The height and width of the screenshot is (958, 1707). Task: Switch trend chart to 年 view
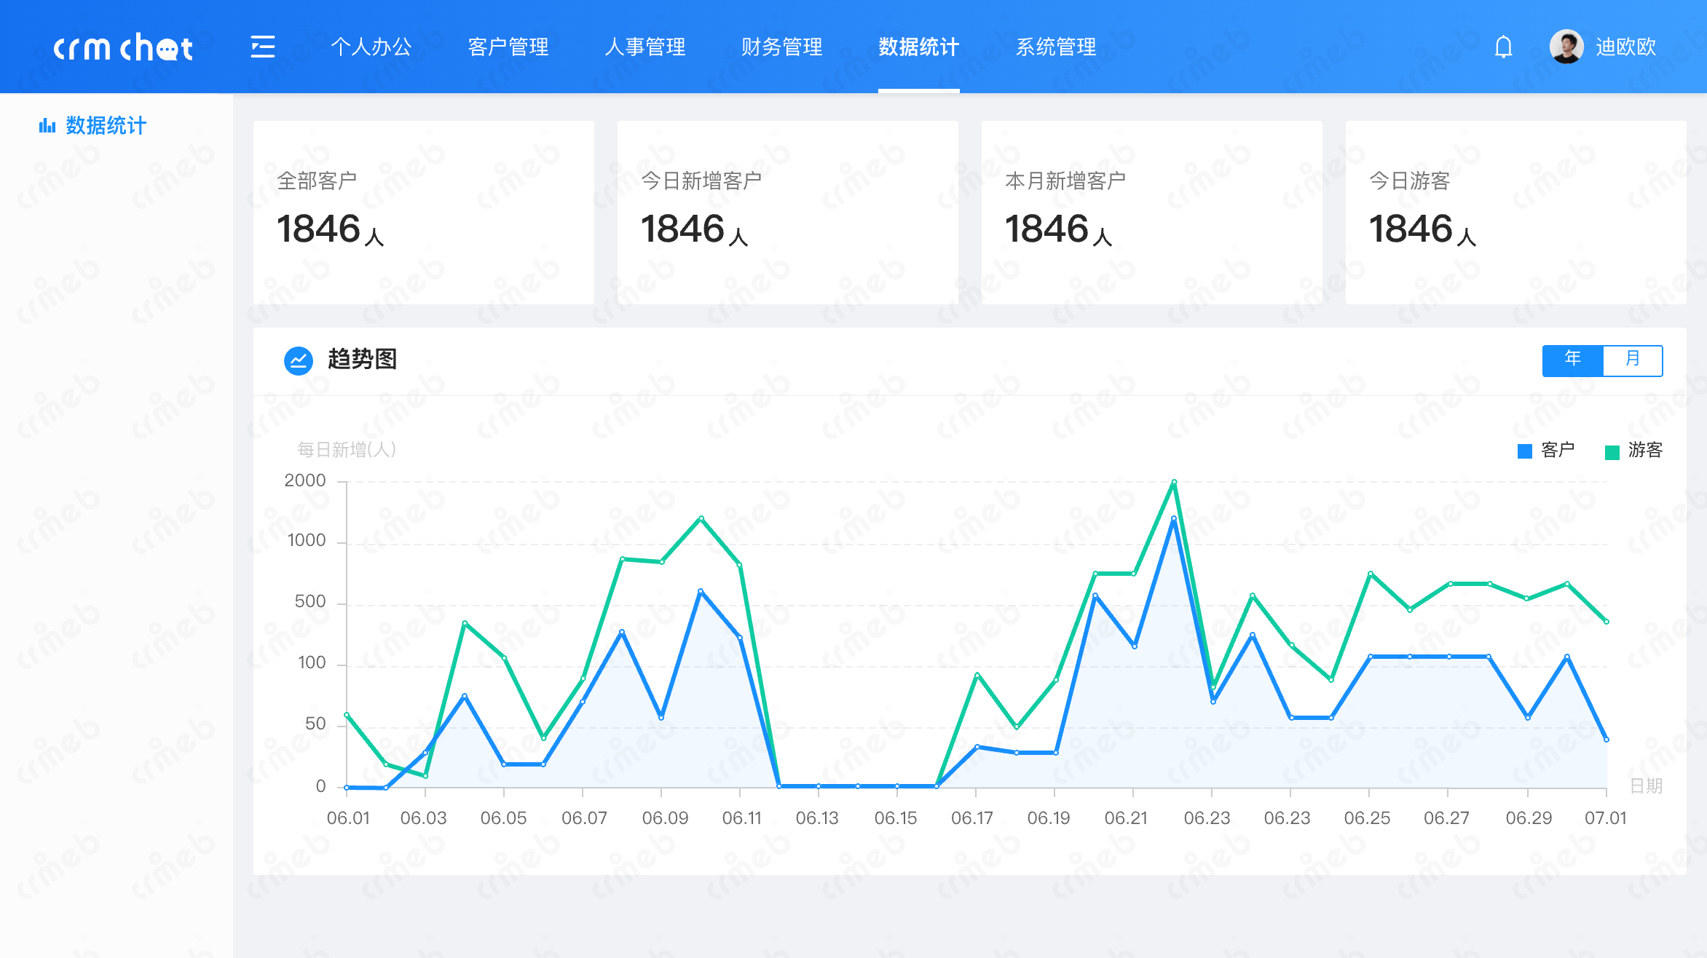click(1572, 360)
